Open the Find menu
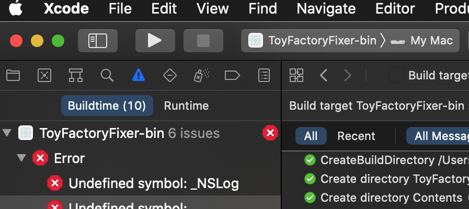 pyautogui.click(x=262, y=9)
